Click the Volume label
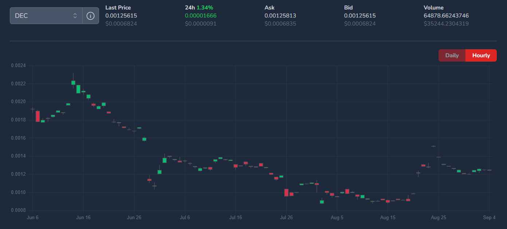 434,8
